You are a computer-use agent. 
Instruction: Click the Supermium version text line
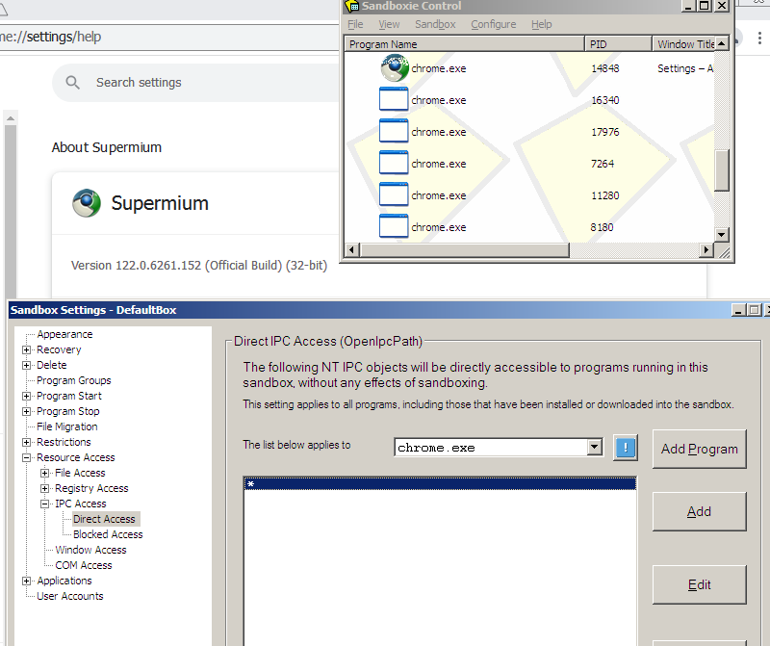199,266
